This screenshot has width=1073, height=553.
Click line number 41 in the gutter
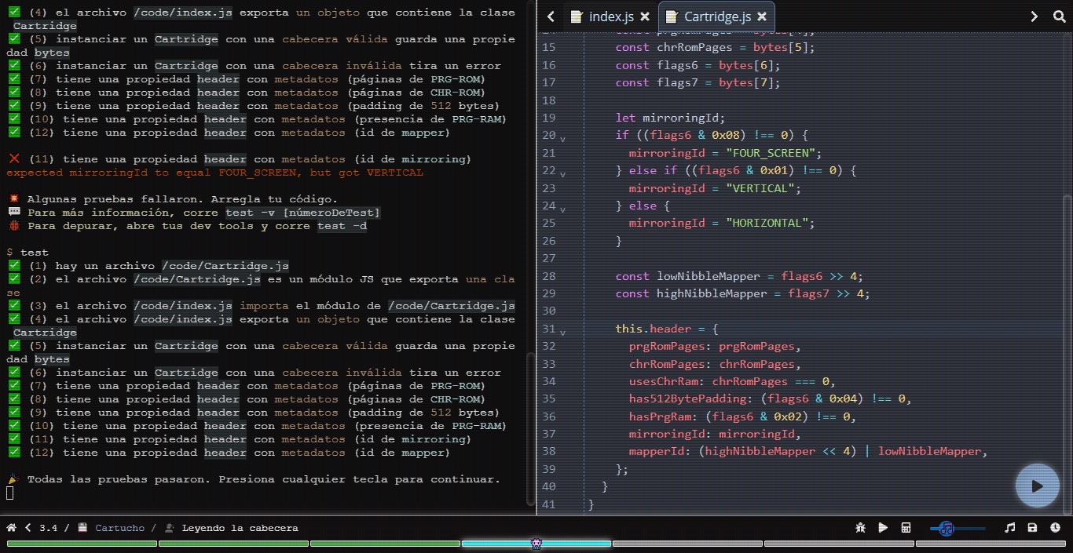click(549, 504)
